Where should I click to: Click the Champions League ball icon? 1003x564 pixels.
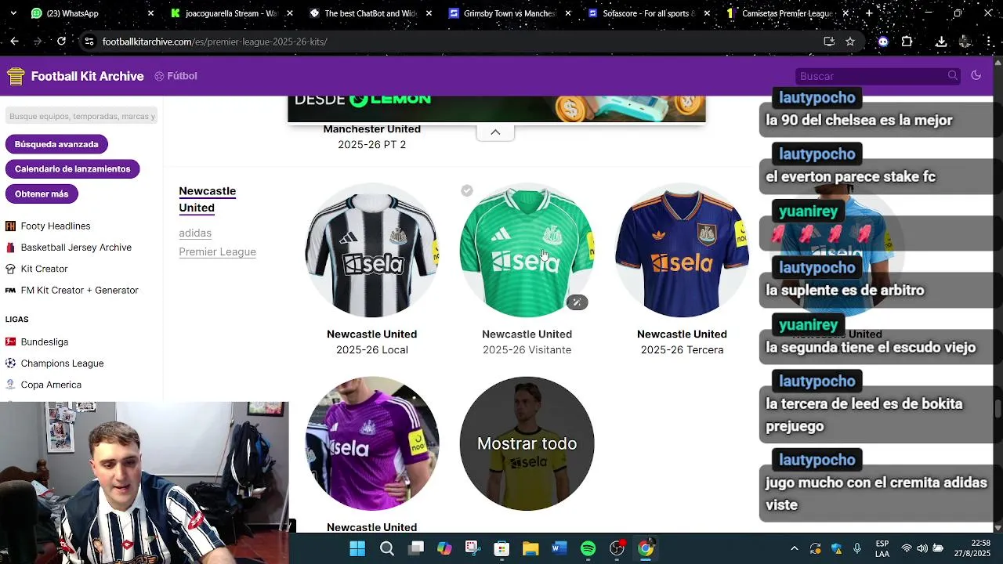click(x=10, y=363)
